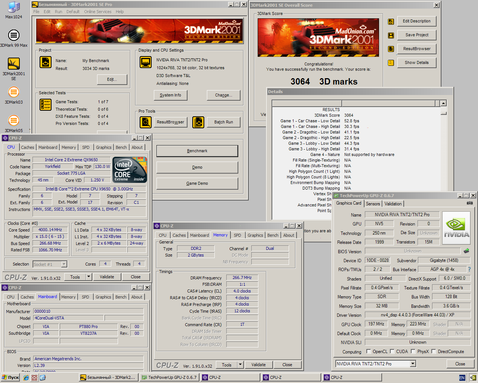Open the GPU selector dropdown in GPU-Z
This screenshot has height=383, width=478.
pyautogui.click(x=413, y=364)
